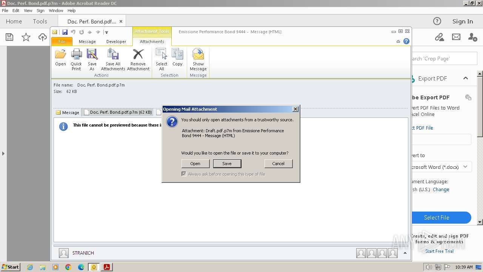Select Acrobat Home tab

14,21
